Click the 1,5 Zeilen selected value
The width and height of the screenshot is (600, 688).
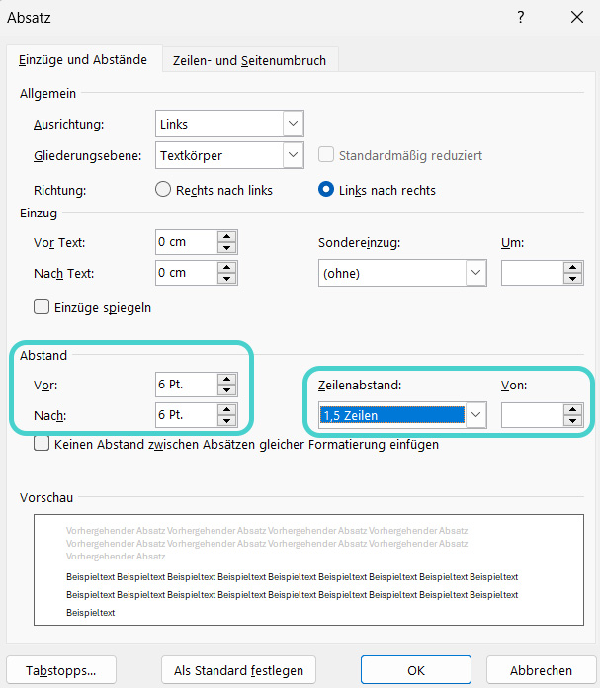click(x=392, y=415)
